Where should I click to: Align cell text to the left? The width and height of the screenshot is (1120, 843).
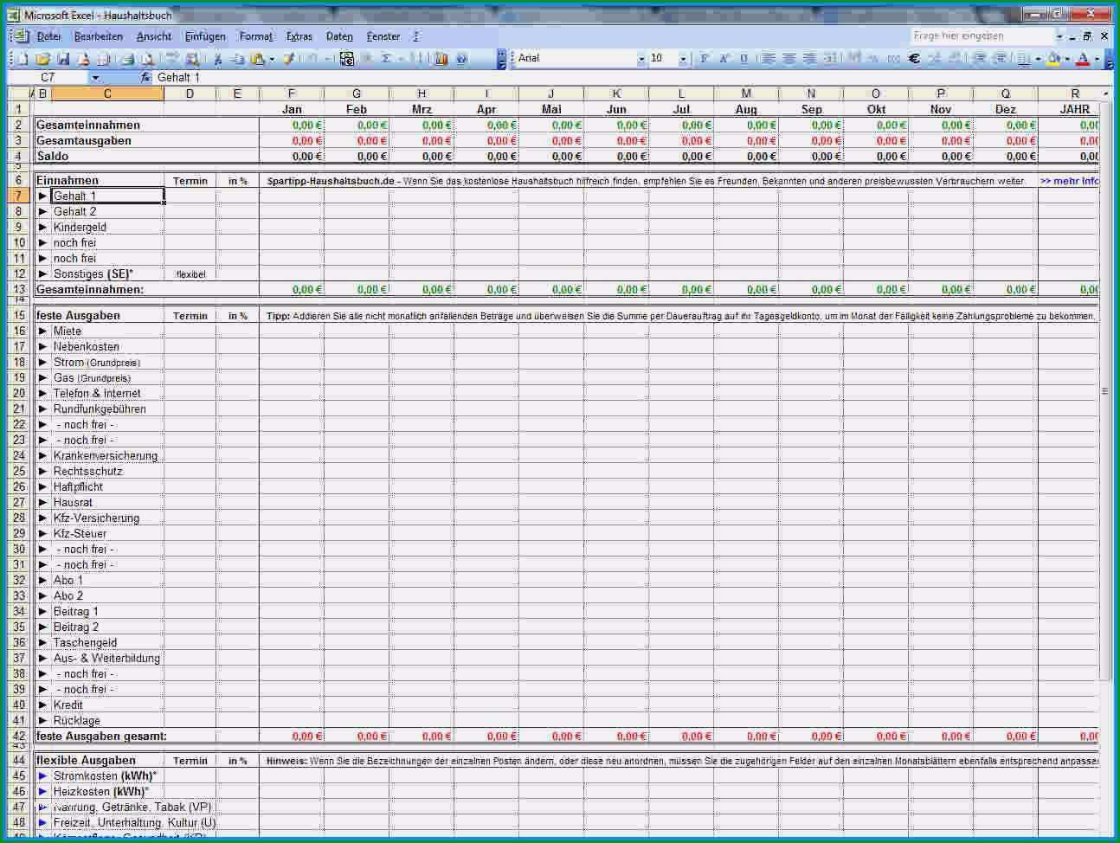pyautogui.click(x=769, y=59)
